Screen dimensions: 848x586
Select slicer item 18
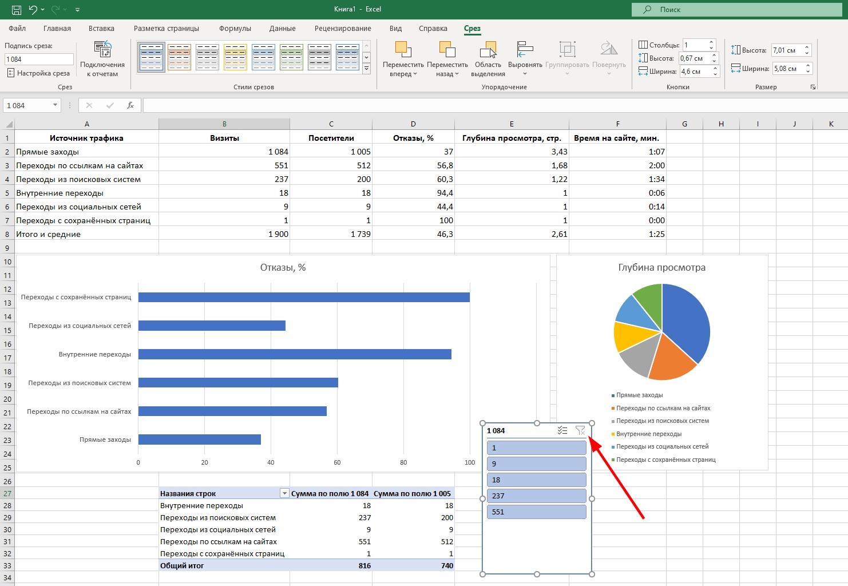tap(537, 480)
